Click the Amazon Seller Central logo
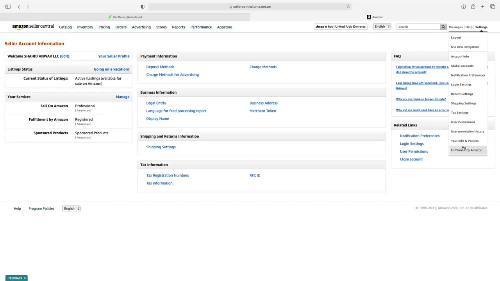500x281 pixels. point(33,27)
